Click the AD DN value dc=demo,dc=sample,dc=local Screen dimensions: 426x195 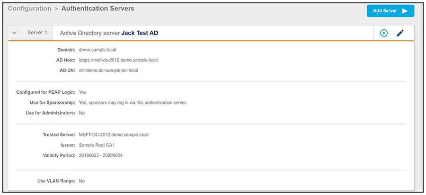(x=108, y=71)
